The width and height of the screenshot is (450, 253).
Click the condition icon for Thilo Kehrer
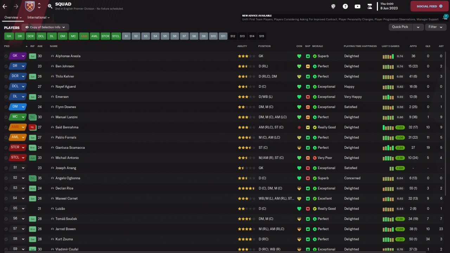(299, 76)
